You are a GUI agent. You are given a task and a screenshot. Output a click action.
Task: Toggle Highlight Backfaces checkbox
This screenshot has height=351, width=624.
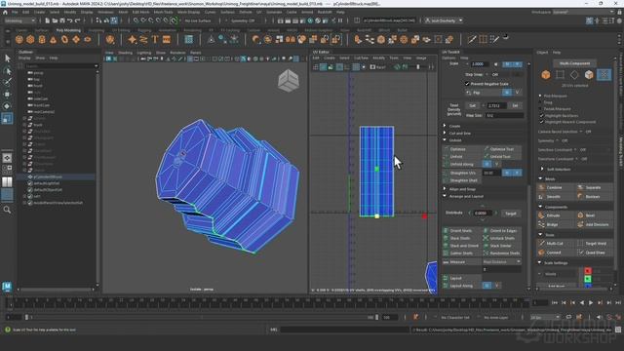(x=542, y=115)
